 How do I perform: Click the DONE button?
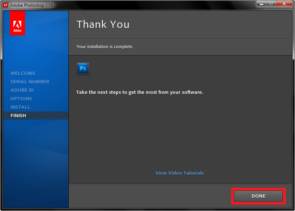coord(258,196)
